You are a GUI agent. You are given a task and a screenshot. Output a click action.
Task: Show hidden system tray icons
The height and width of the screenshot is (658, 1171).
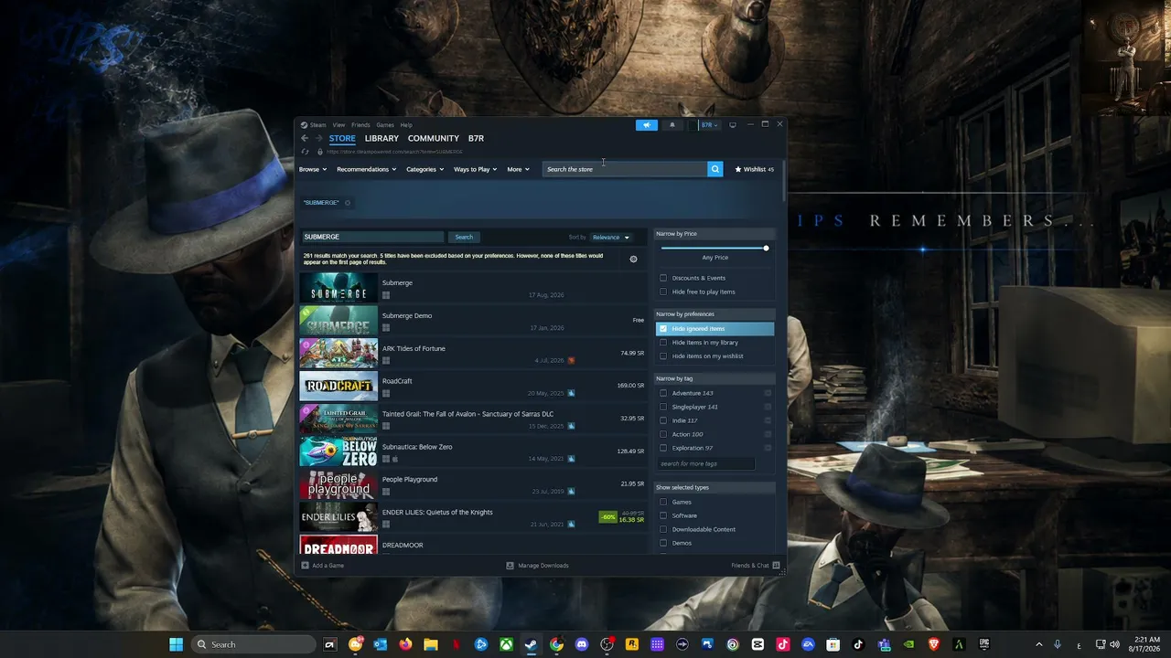[x=1038, y=644]
